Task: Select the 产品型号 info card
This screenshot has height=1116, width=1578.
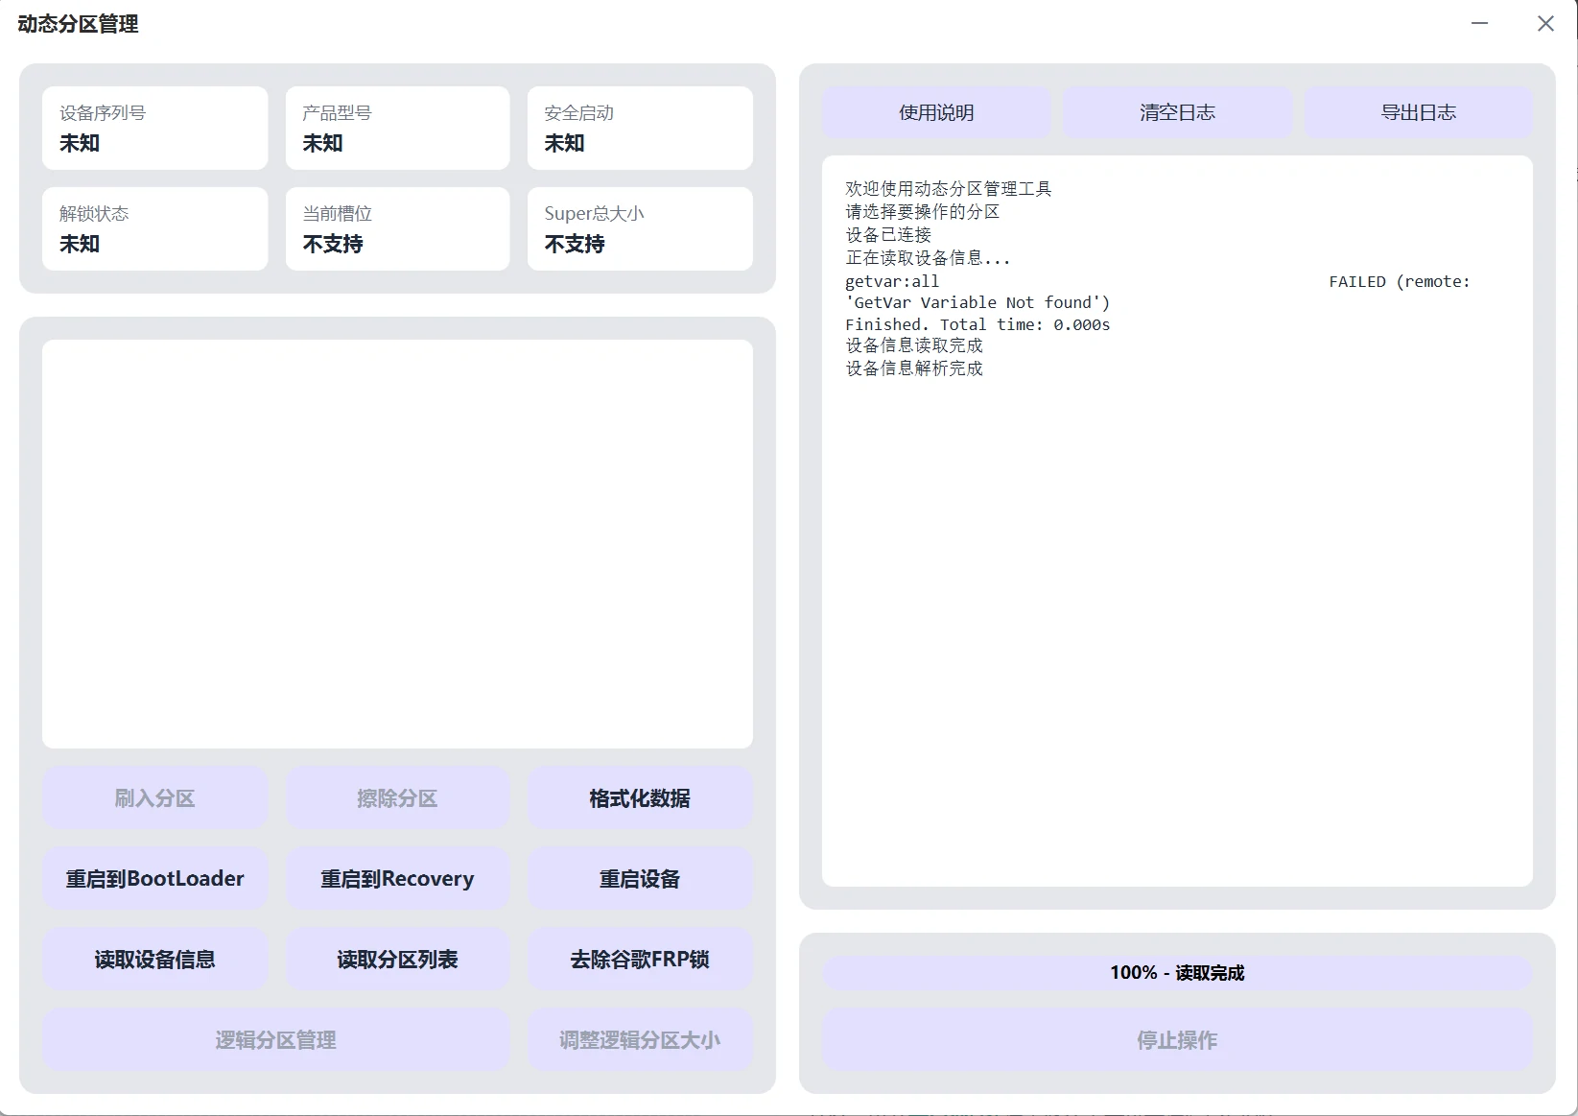Action: click(397, 129)
